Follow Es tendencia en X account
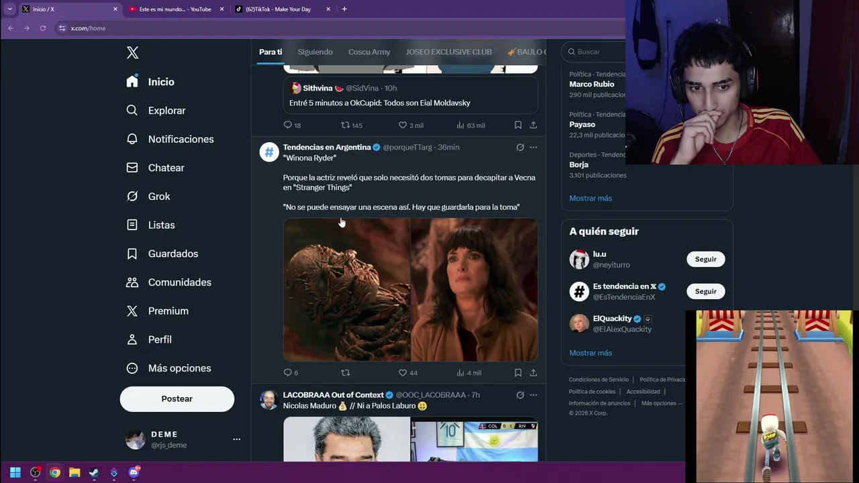This screenshot has width=859, height=483. 705,291
